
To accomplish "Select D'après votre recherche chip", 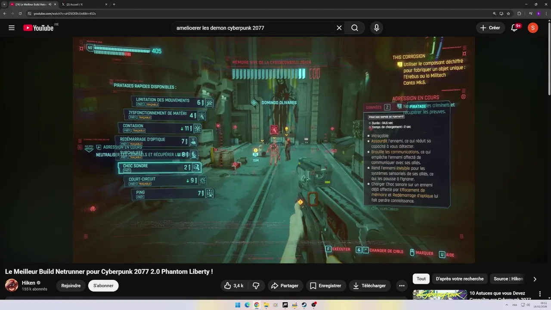I will tap(459, 279).
